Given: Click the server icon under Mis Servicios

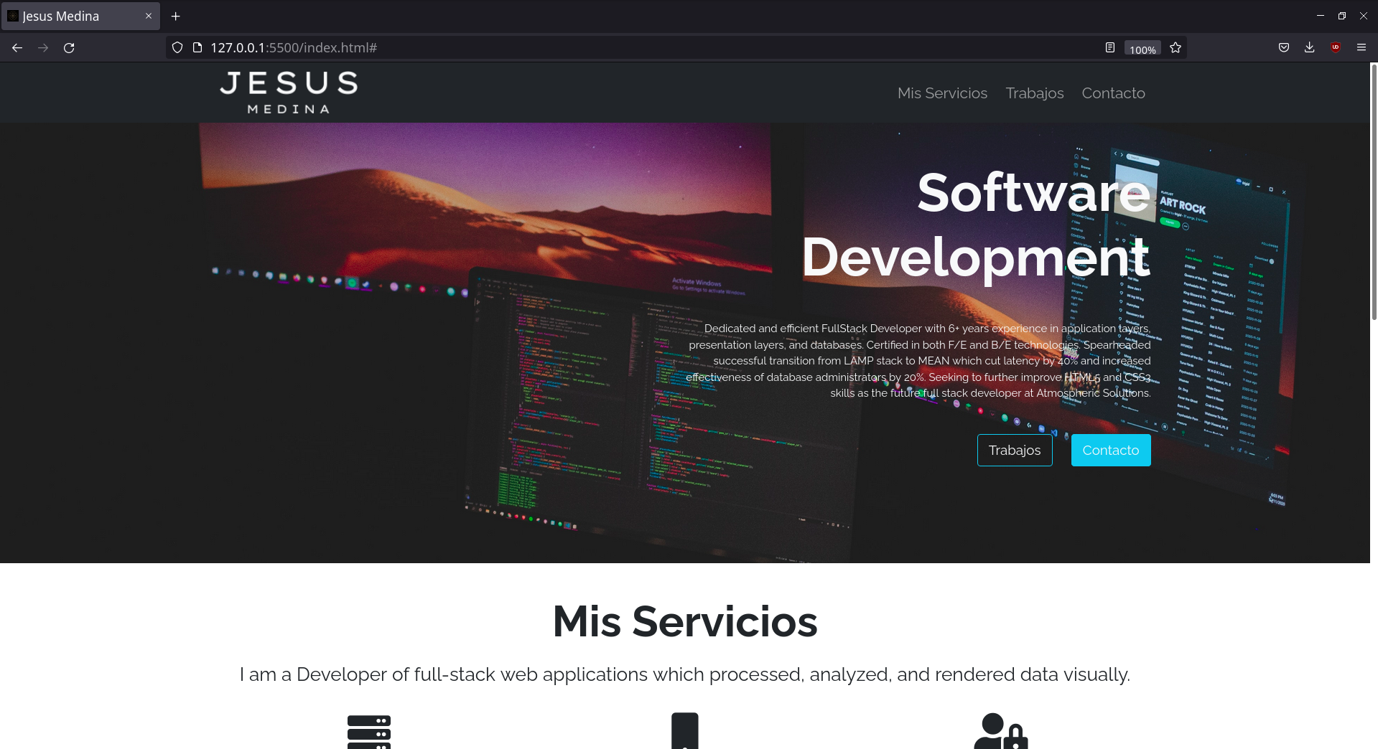Looking at the screenshot, I should pyautogui.click(x=369, y=731).
